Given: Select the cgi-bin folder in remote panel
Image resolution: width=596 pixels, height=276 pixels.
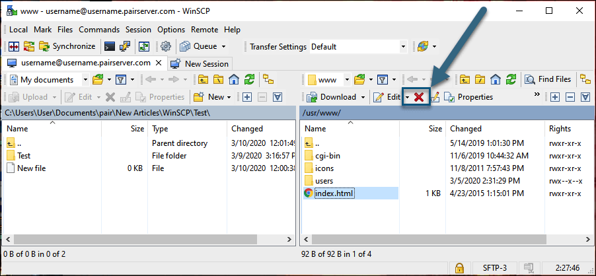Looking at the screenshot, I should (x=328, y=156).
